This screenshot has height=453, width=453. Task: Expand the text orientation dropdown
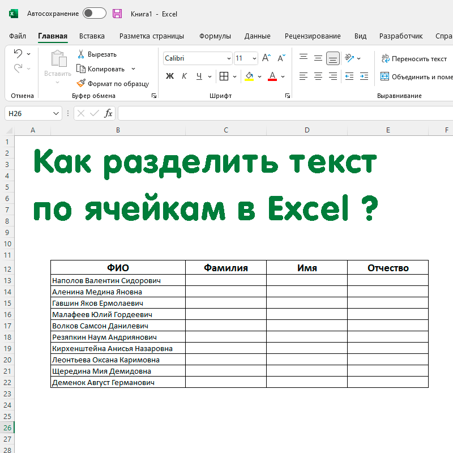pyautogui.click(x=358, y=58)
